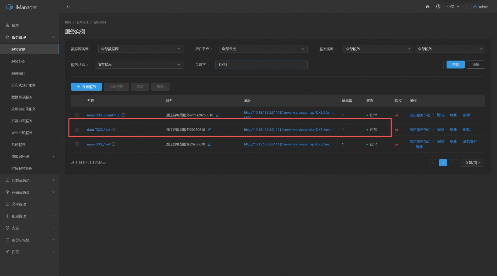Screen dimensions: 497x276
Task: Focus the 关键字 keyword input field
Action: click(x=262, y=65)
